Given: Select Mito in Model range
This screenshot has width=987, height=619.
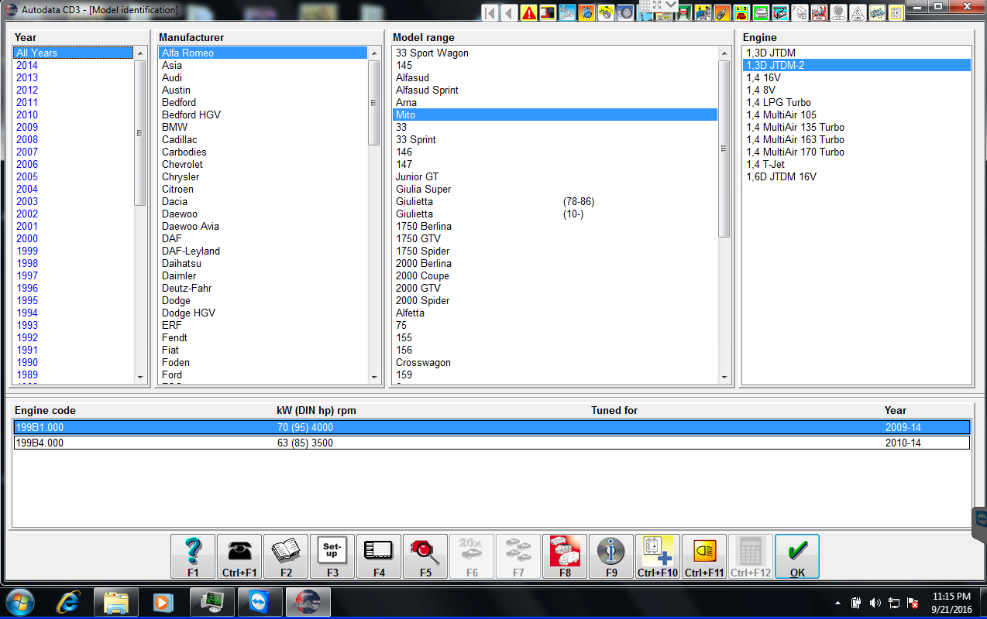Looking at the screenshot, I should [555, 115].
